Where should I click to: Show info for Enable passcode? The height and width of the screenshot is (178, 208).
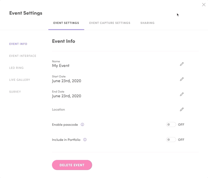(x=83, y=125)
